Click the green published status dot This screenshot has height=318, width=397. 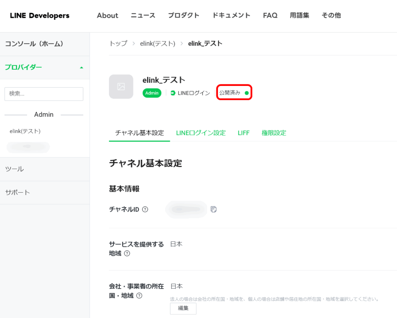point(247,93)
